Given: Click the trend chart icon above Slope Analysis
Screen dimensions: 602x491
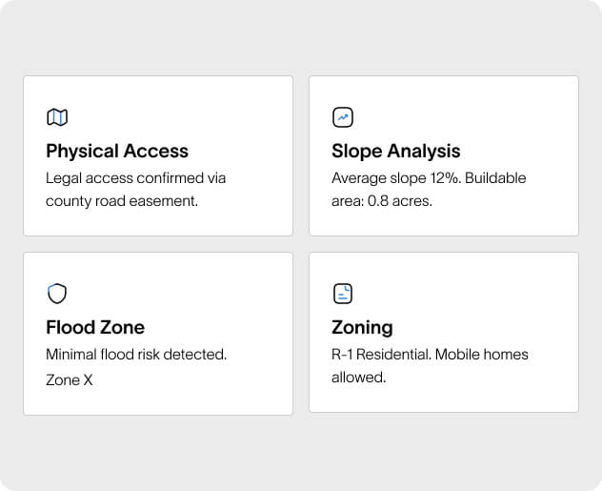Looking at the screenshot, I should pyautogui.click(x=343, y=117).
